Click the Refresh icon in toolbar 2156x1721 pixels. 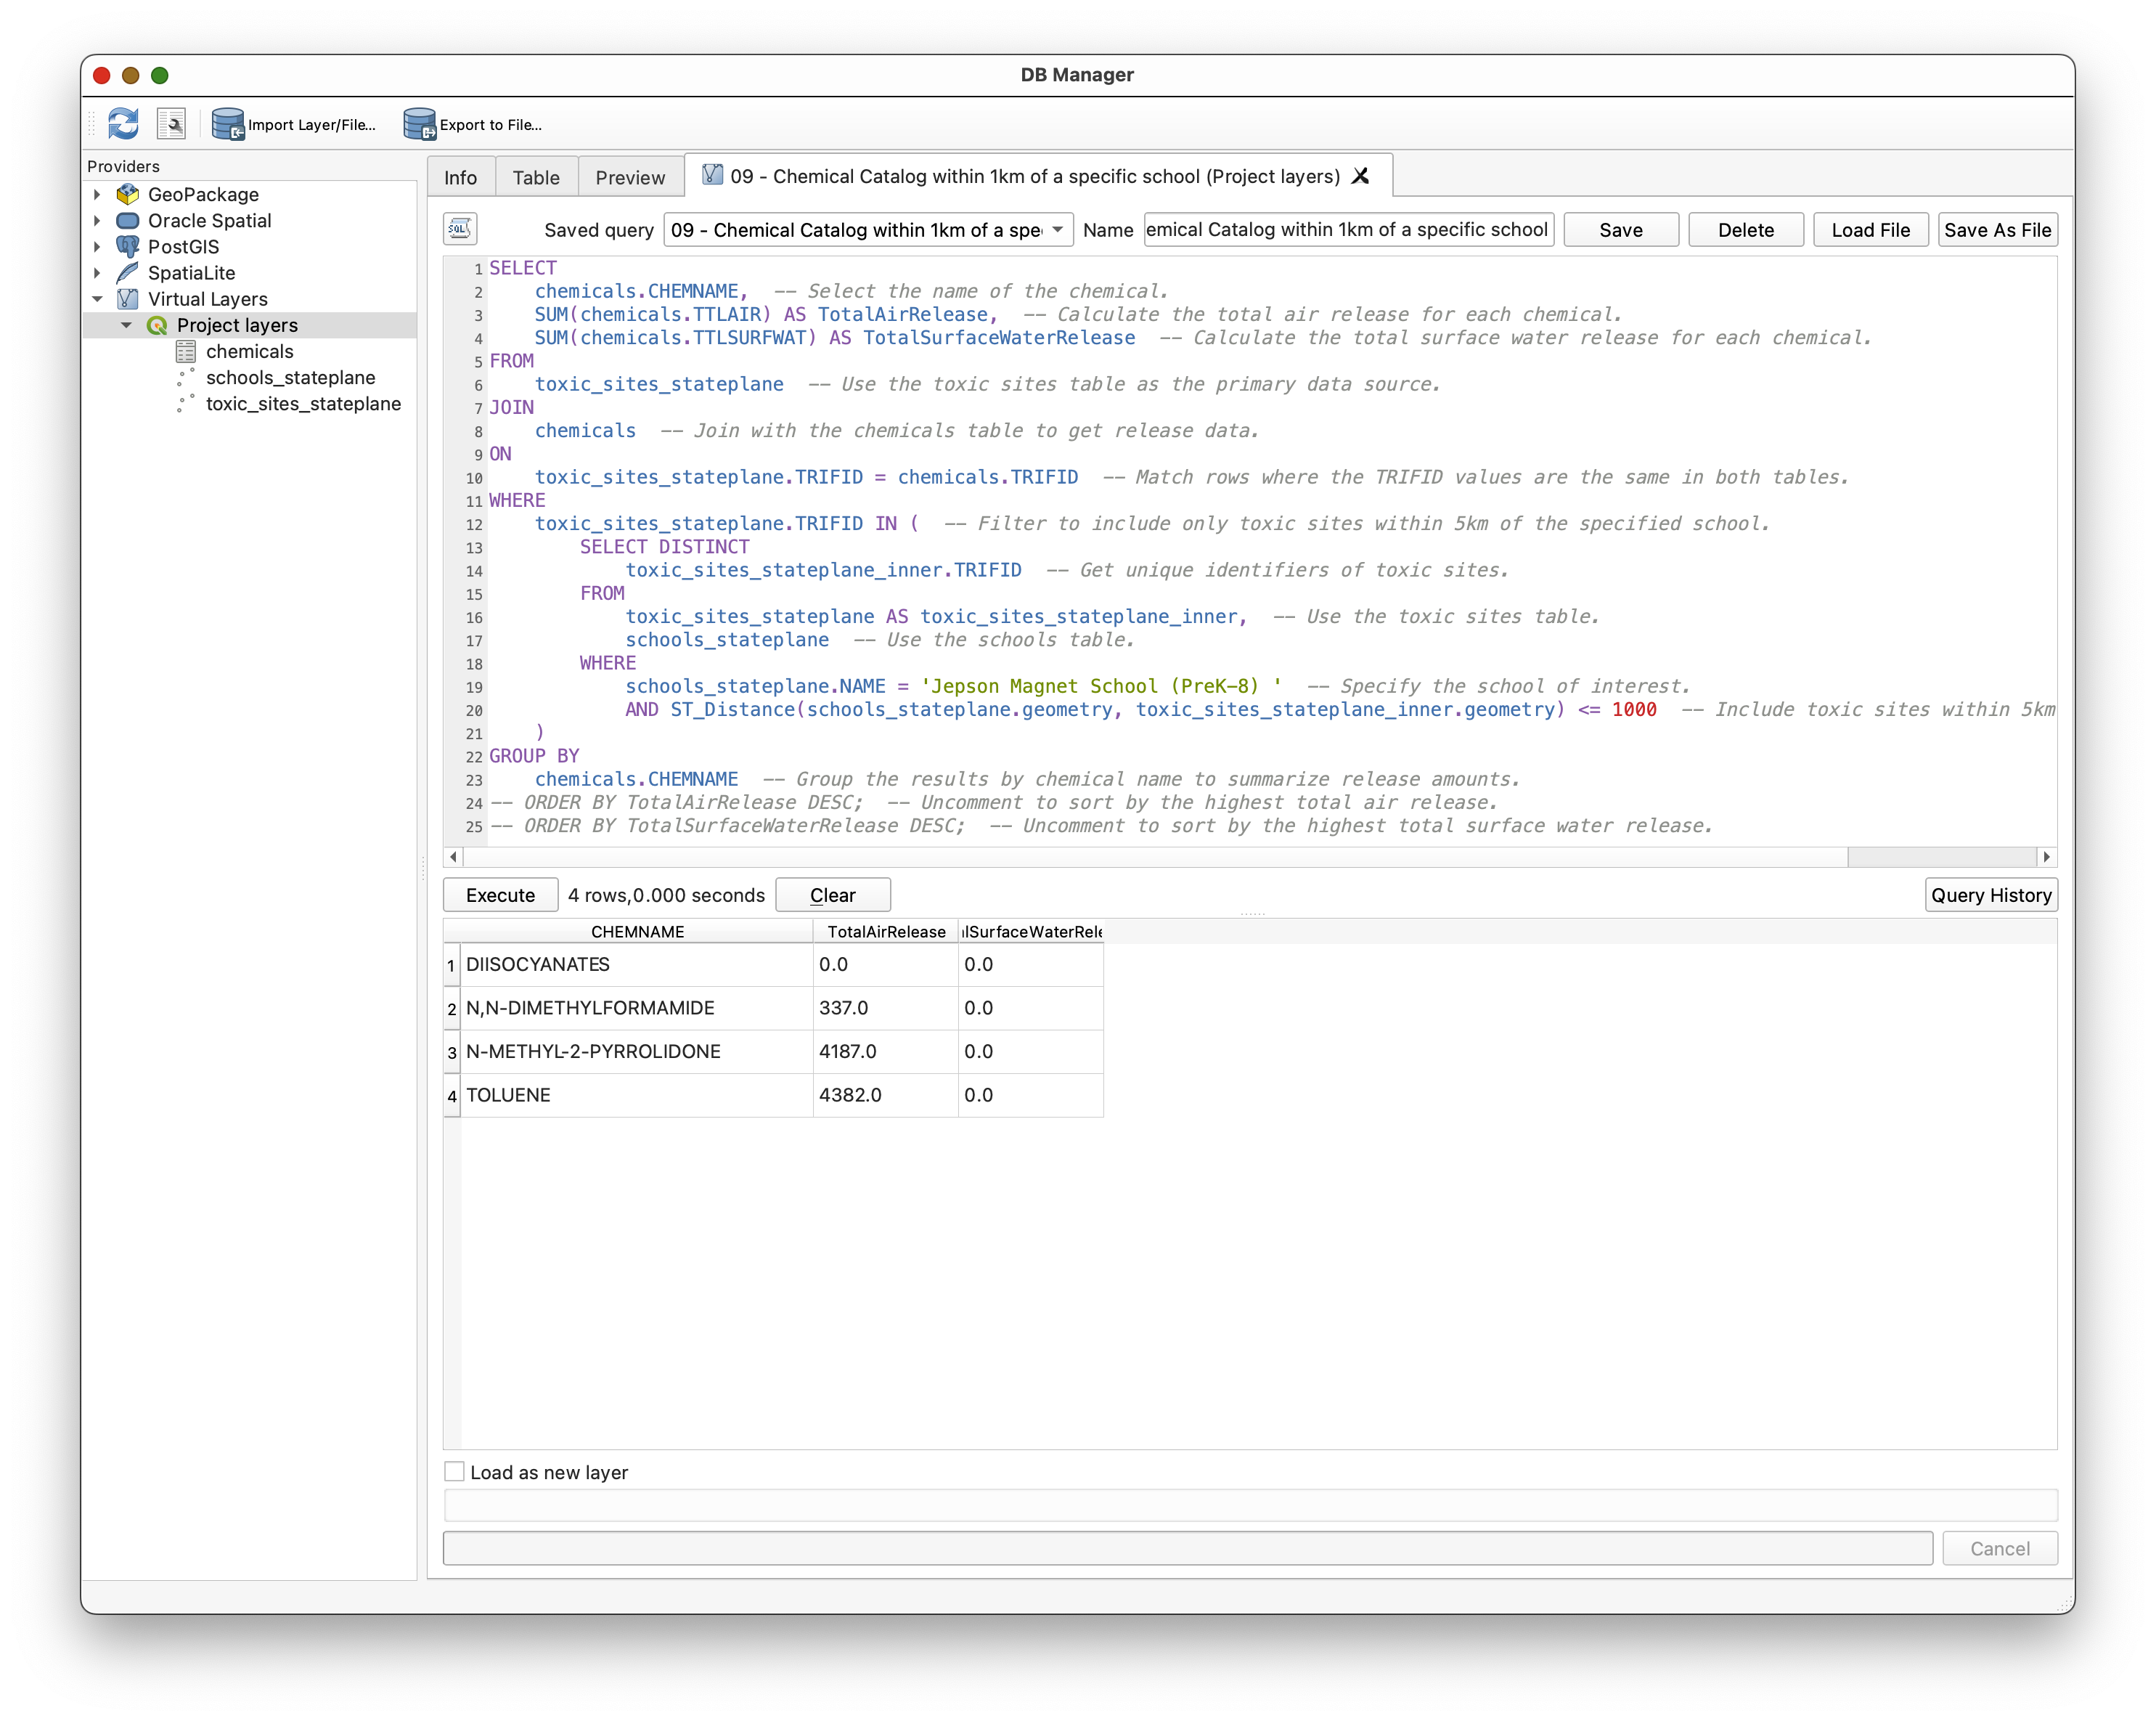(123, 124)
